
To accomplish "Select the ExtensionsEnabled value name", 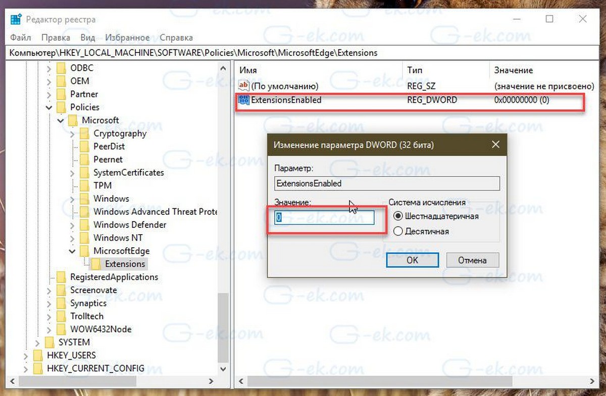I will pos(286,100).
